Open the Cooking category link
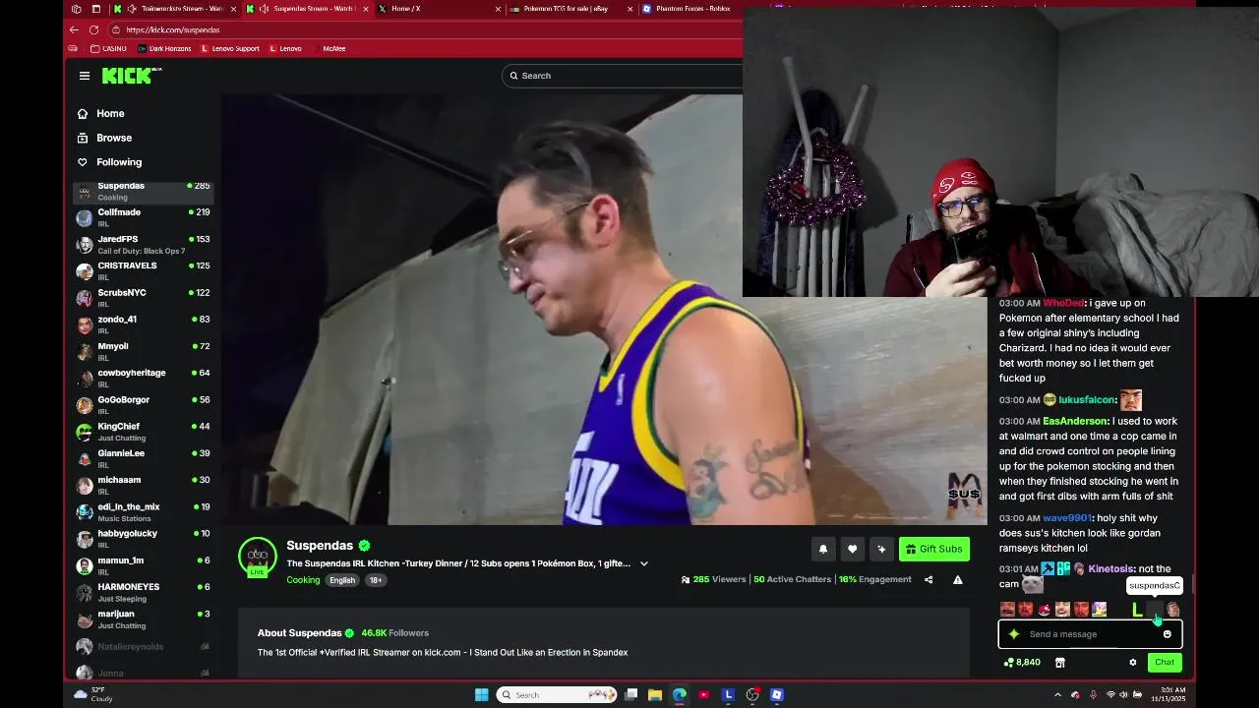Screen dimensions: 1259x708 pyautogui.click(x=303, y=580)
